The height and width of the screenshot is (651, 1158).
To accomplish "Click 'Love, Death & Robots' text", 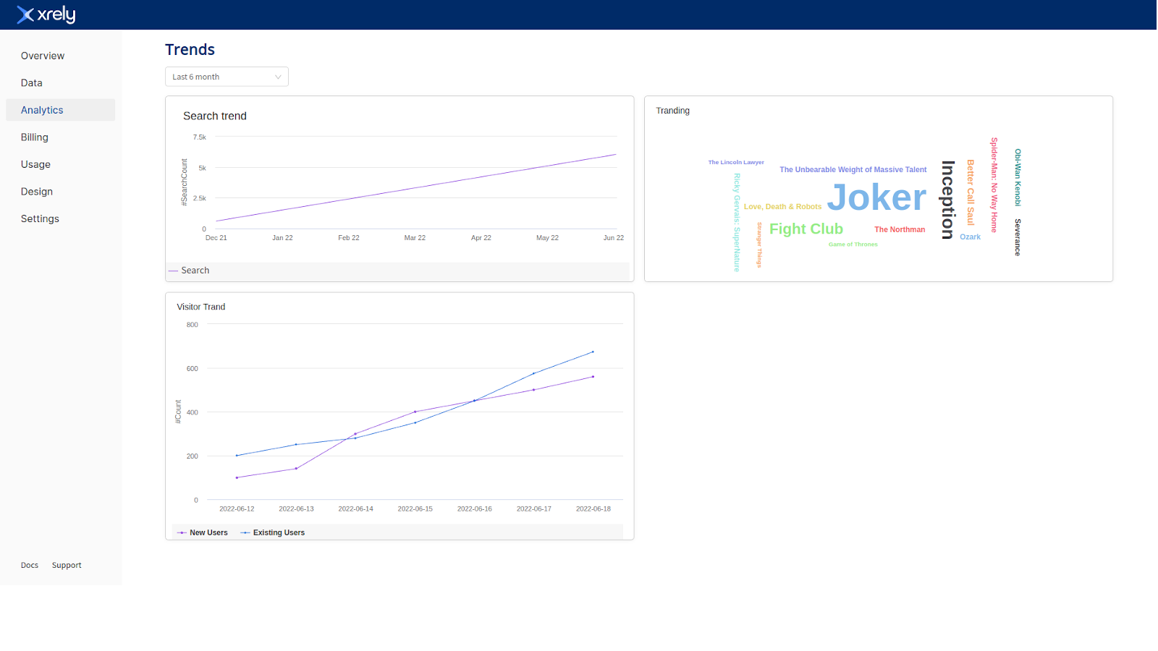I will coord(782,207).
